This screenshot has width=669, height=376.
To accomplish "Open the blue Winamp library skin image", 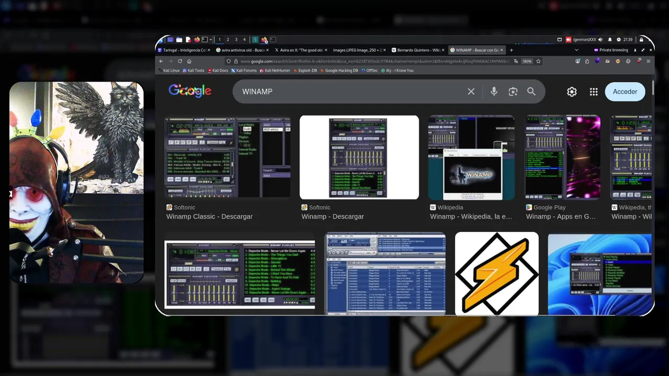I will point(385,274).
